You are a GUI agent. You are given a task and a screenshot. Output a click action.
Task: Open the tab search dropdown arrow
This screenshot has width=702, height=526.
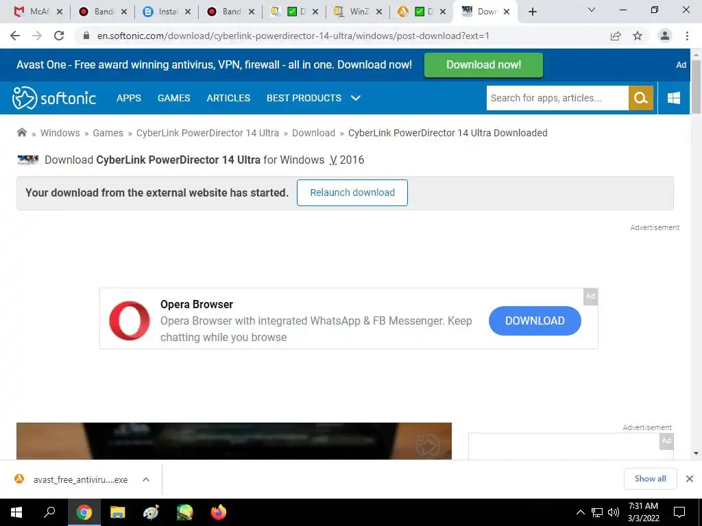point(592,10)
